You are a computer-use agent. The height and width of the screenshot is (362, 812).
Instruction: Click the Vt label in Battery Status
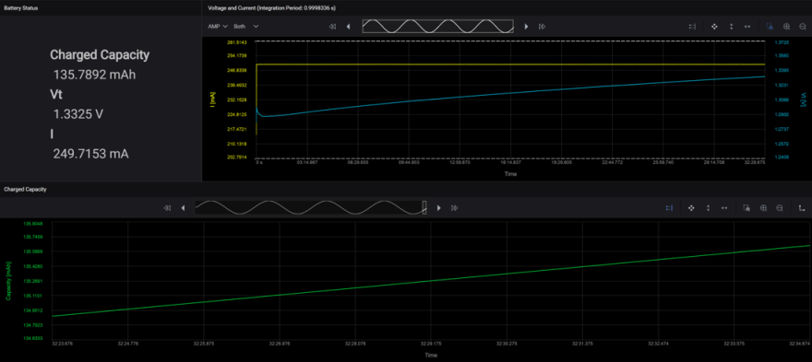tap(56, 95)
